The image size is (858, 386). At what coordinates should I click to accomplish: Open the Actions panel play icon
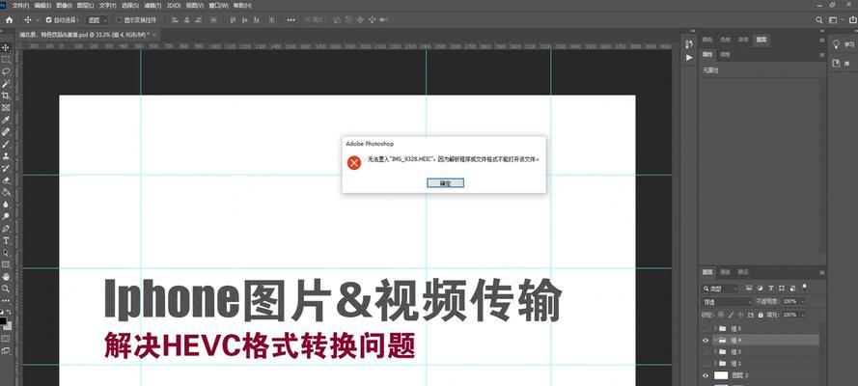[x=689, y=57]
